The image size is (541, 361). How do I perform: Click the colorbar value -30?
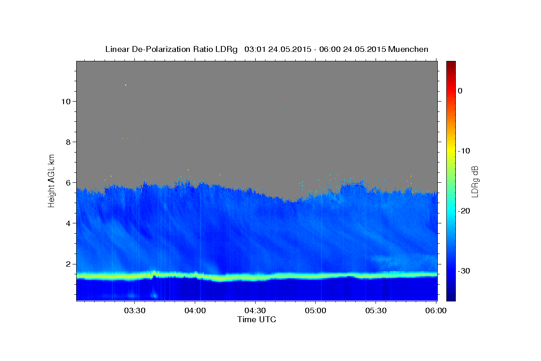(x=464, y=271)
